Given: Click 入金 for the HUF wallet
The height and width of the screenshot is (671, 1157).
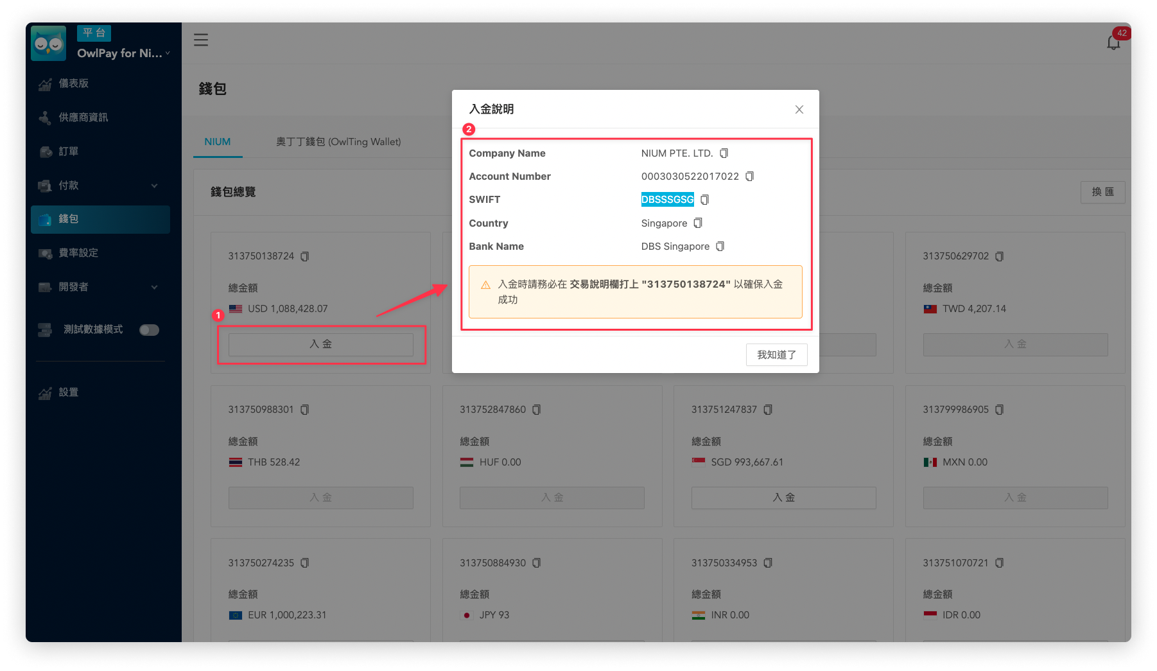Looking at the screenshot, I should click(x=552, y=498).
